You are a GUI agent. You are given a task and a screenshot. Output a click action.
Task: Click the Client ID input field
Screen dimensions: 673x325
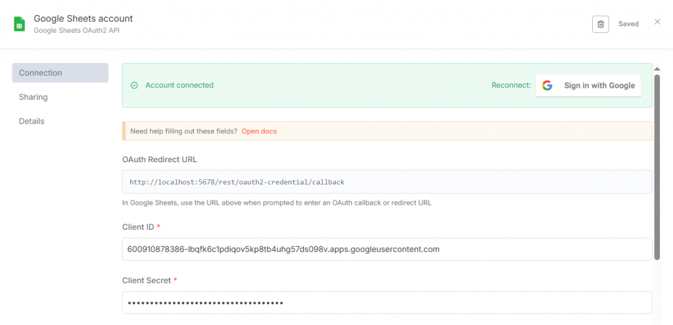[387, 249]
